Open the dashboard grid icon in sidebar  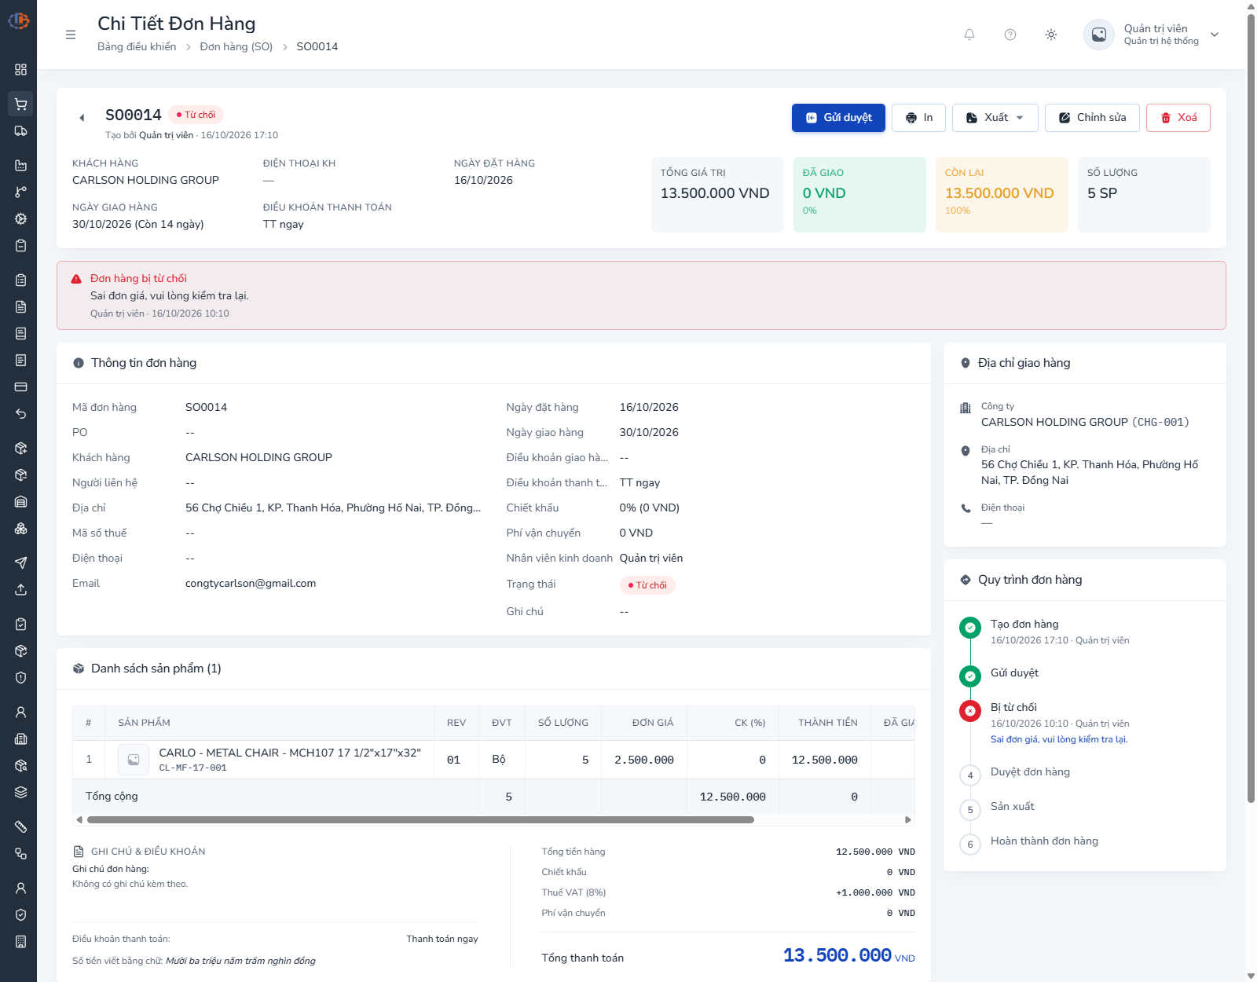[20, 69]
